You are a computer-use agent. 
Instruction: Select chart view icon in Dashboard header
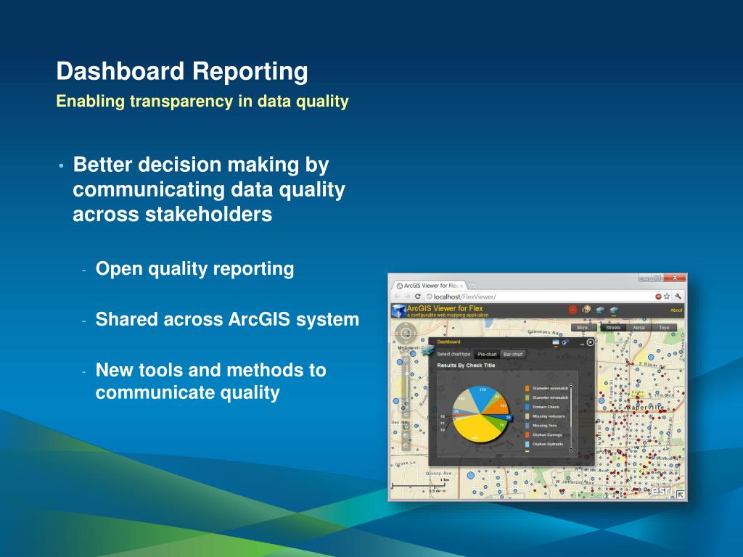click(x=555, y=342)
